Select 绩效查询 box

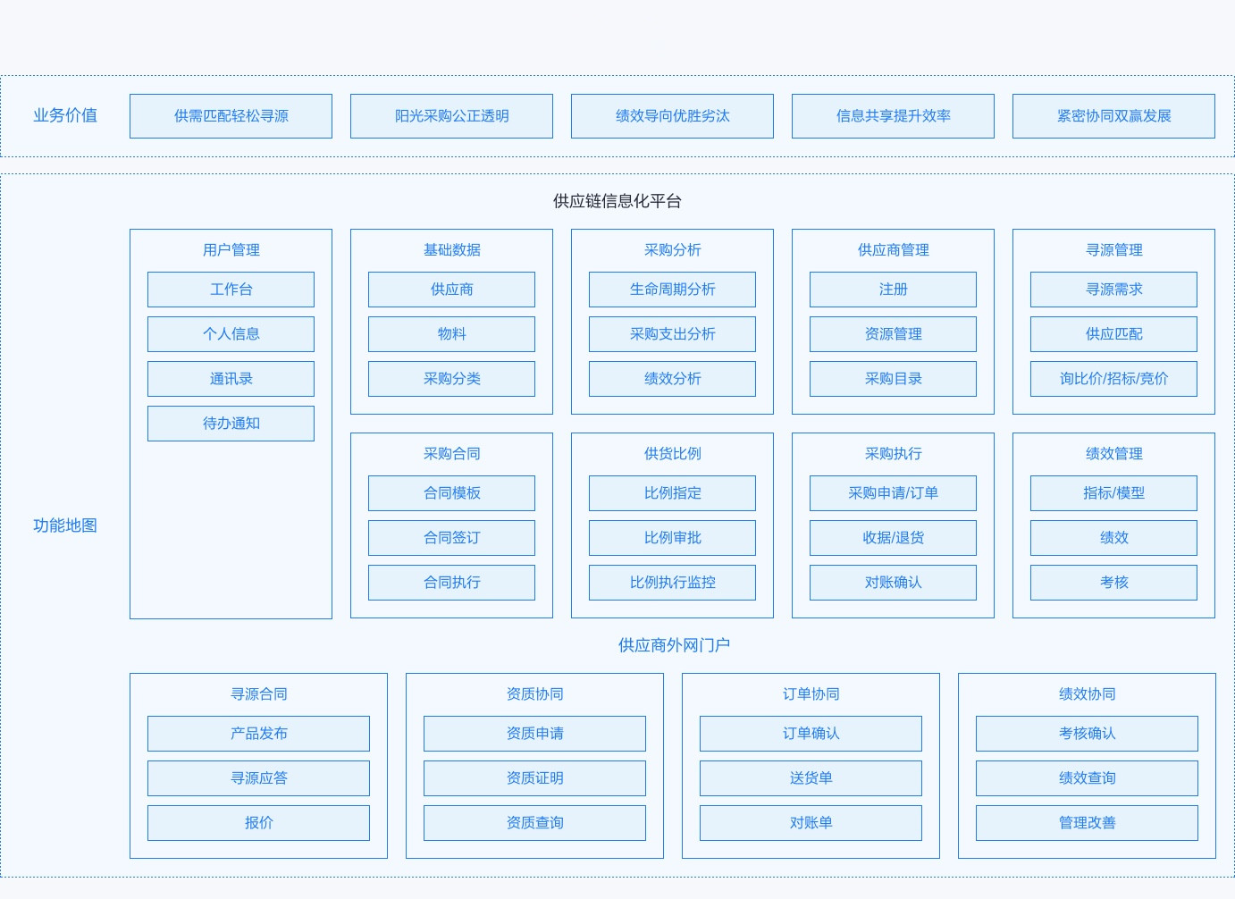click(1087, 778)
